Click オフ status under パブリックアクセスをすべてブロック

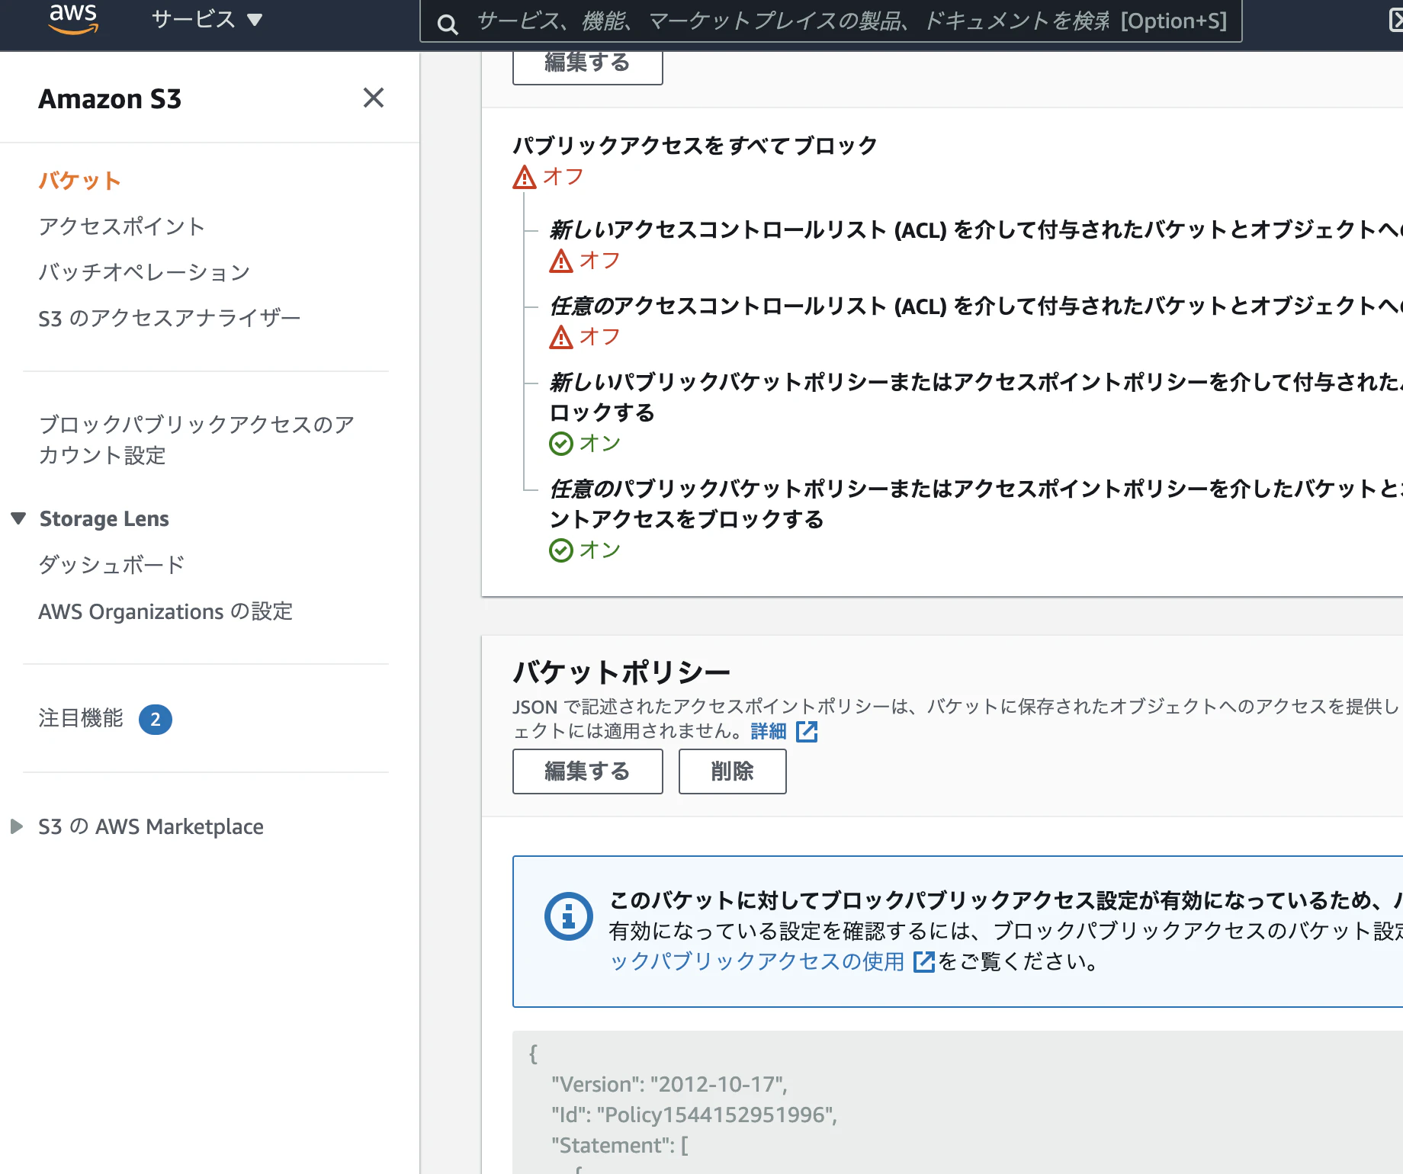(x=563, y=177)
